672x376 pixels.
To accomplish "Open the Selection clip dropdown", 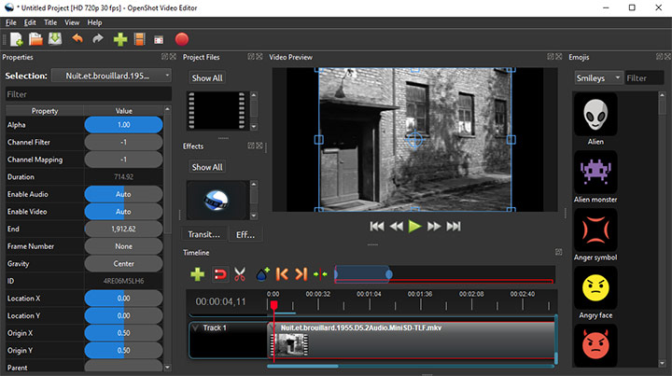I will [x=112, y=76].
